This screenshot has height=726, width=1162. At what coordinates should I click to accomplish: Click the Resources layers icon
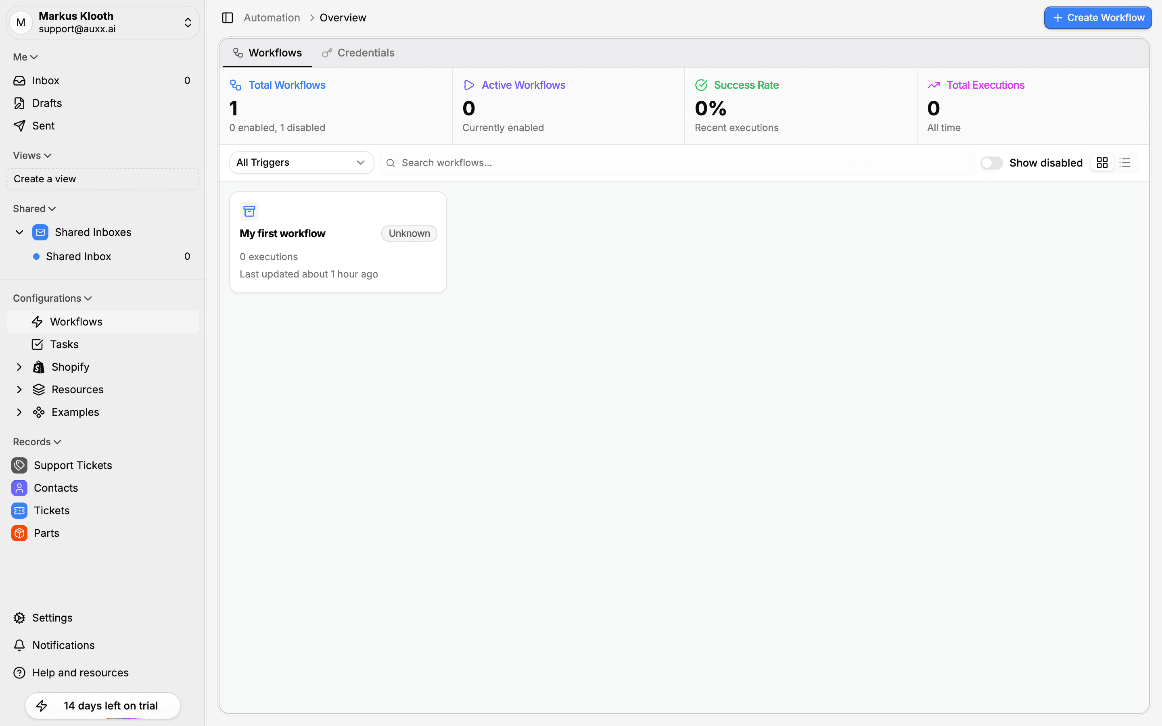38,389
